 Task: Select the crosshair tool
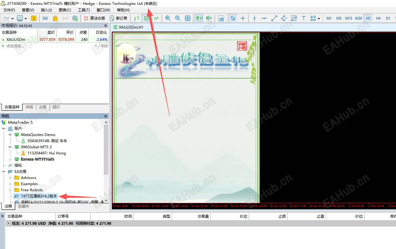click(x=243, y=18)
